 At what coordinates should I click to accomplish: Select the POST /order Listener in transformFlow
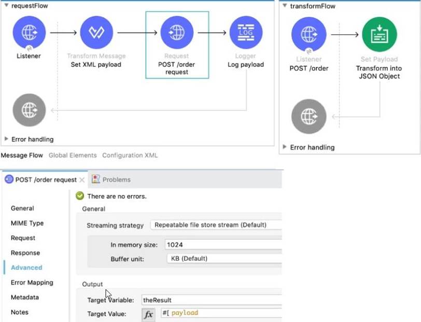pyautogui.click(x=308, y=35)
